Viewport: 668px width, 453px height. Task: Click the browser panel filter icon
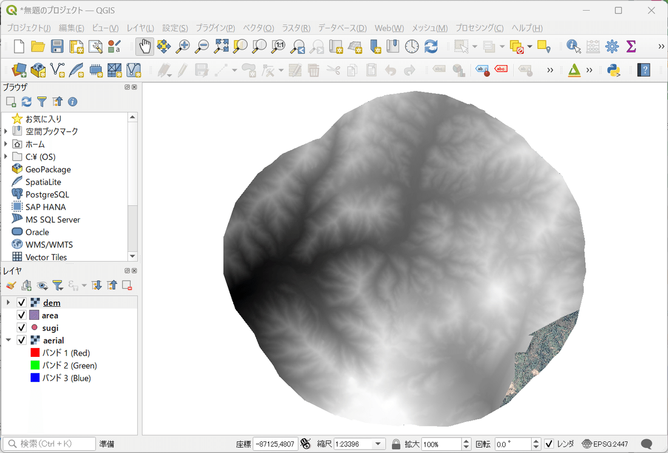42,102
